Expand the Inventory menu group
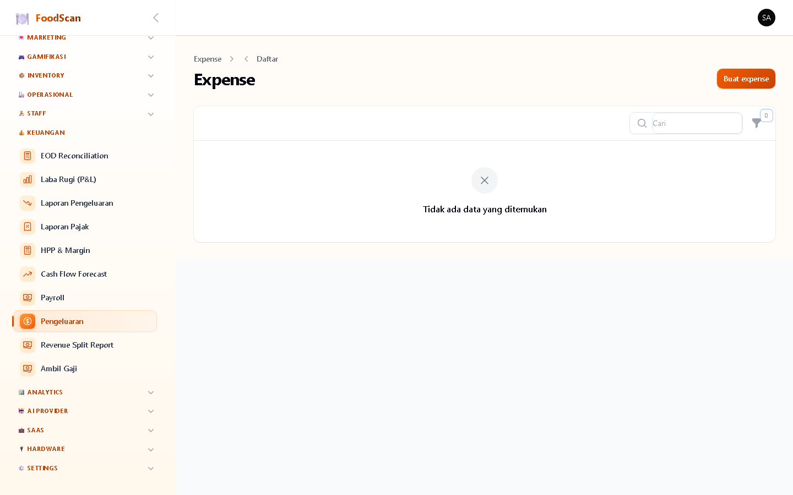This screenshot has height=495, width=793. [x=85, y=76]
